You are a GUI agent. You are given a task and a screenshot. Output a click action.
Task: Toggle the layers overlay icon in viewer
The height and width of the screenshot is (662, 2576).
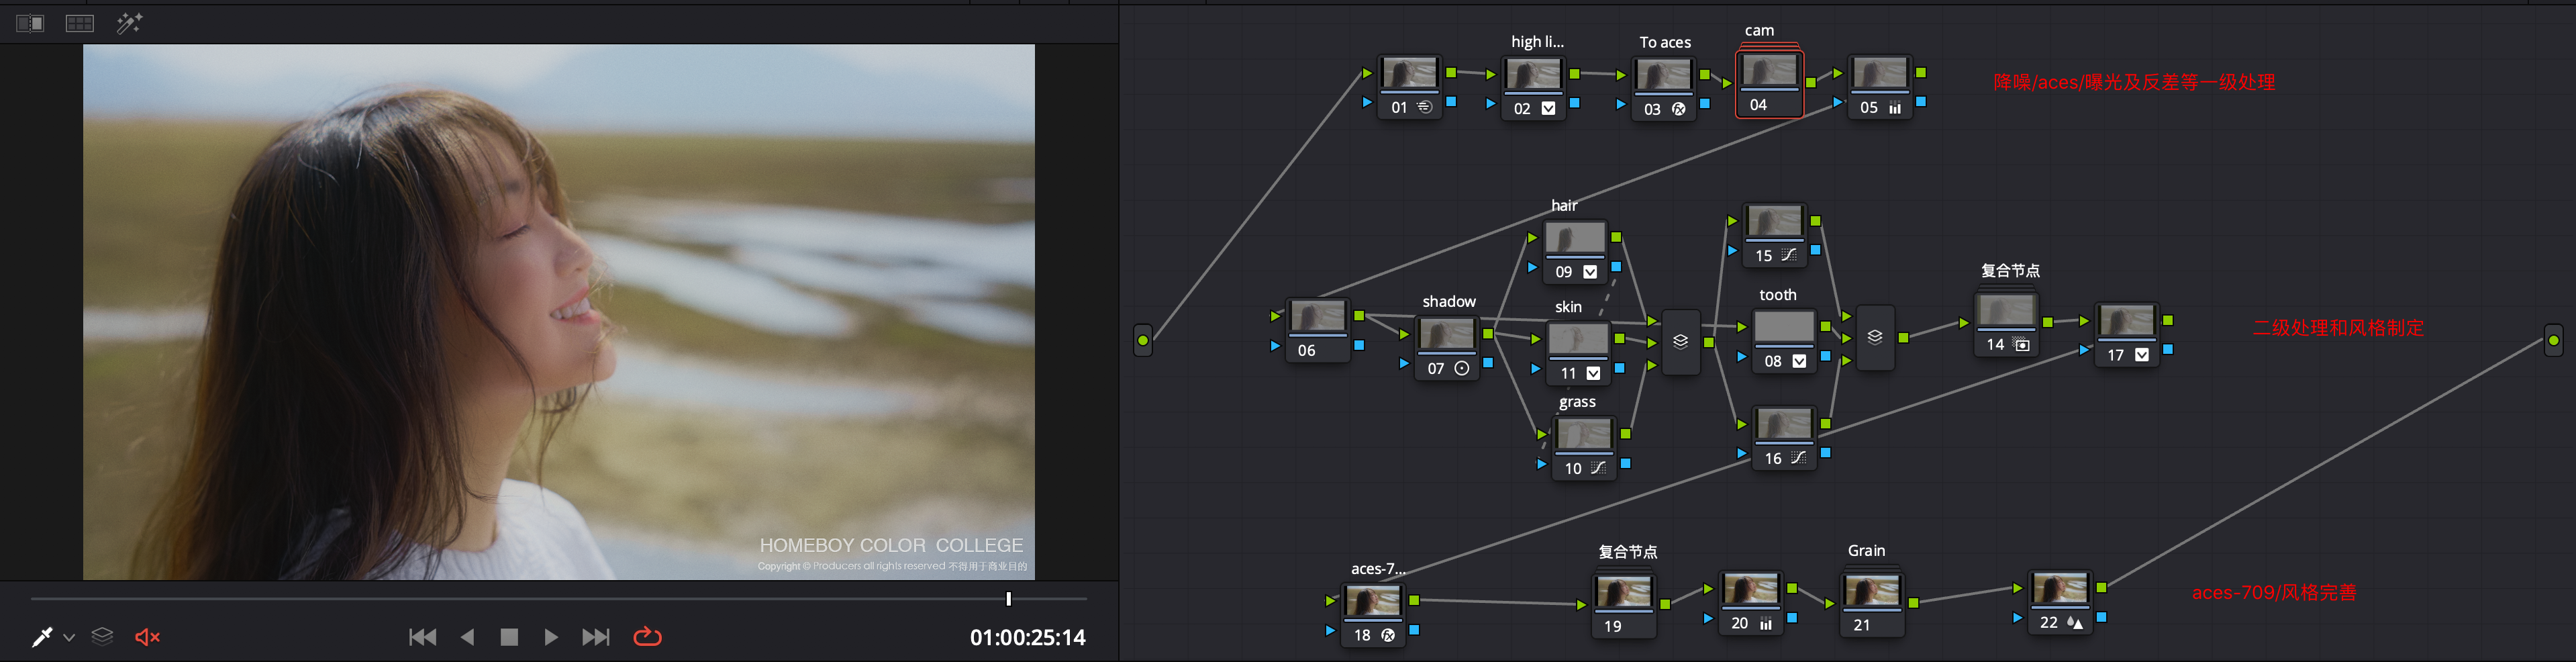[x=102, y=636]
